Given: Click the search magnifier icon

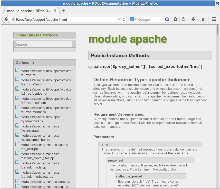Looking at the screenshot, I should [x=167, y=19].
